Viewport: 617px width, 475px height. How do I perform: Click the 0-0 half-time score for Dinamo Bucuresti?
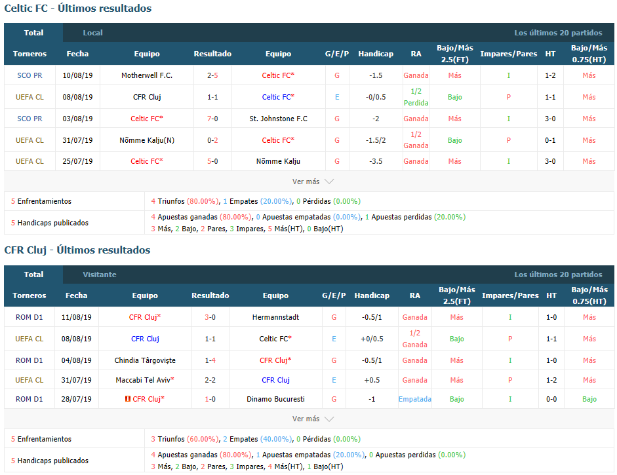click(x=551, y=399)
